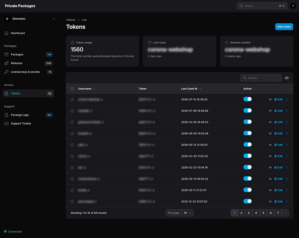This screenshot has height=238, width=299.
Task: Select the row dated 2026-07-10 15:39:20
Action: pos(72,100)
